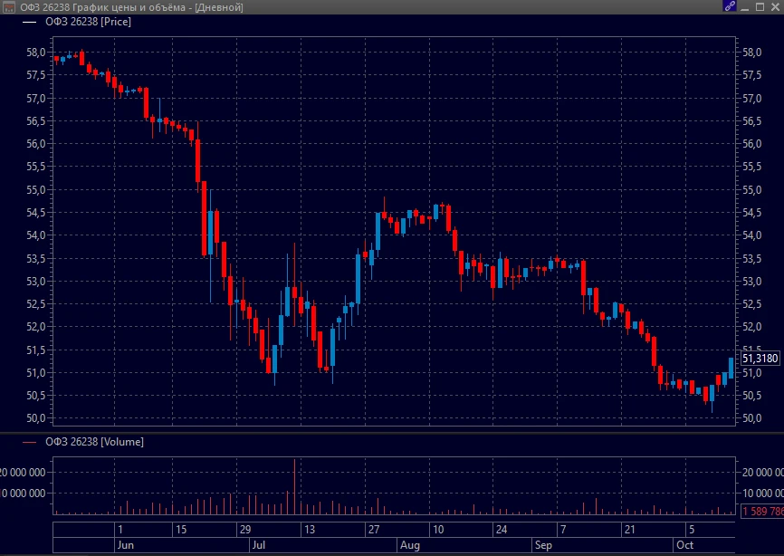Click the 'Jun' month label on the time axis

click(x=126, y=545)
